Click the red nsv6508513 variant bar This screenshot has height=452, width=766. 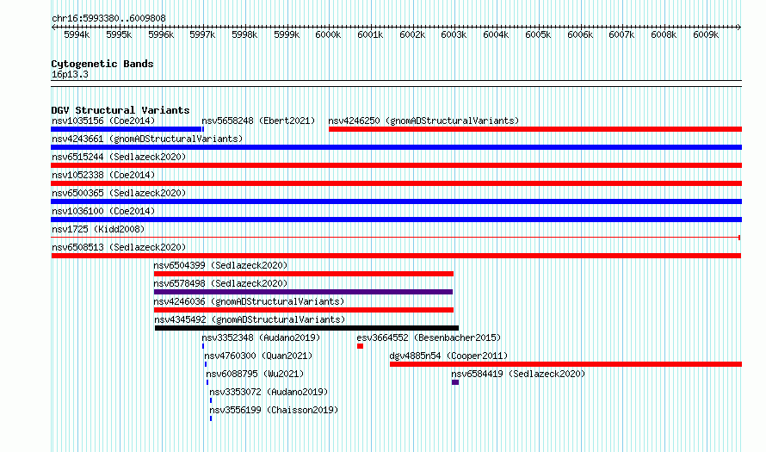pyautogui.click(x=396, y=256)
